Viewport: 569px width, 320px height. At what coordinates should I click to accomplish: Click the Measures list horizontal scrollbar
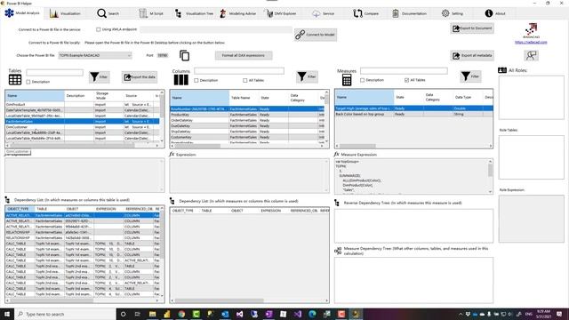point(413,146)
